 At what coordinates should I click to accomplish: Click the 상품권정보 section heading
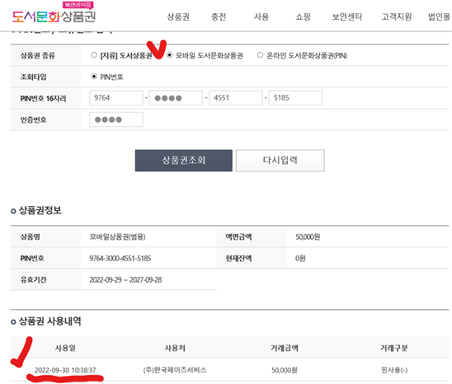click(40, 210)
